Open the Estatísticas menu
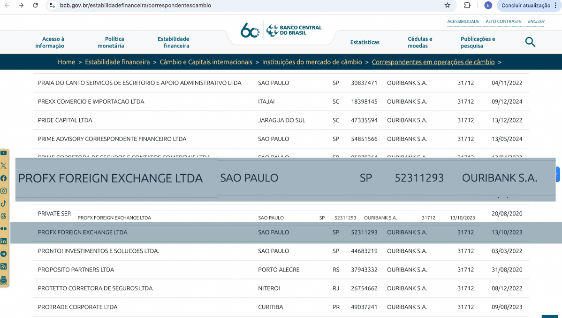Image resolution: width=562 pixels, height=318 pixels. coord(365,42)
